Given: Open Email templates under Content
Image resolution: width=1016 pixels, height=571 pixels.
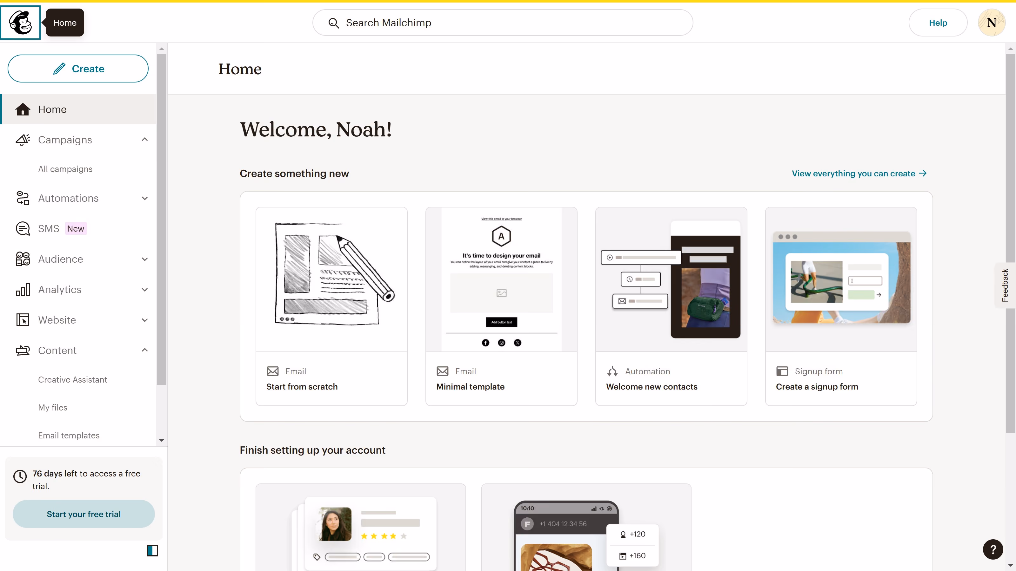Looking at the screenshot, I should (69, 436).
